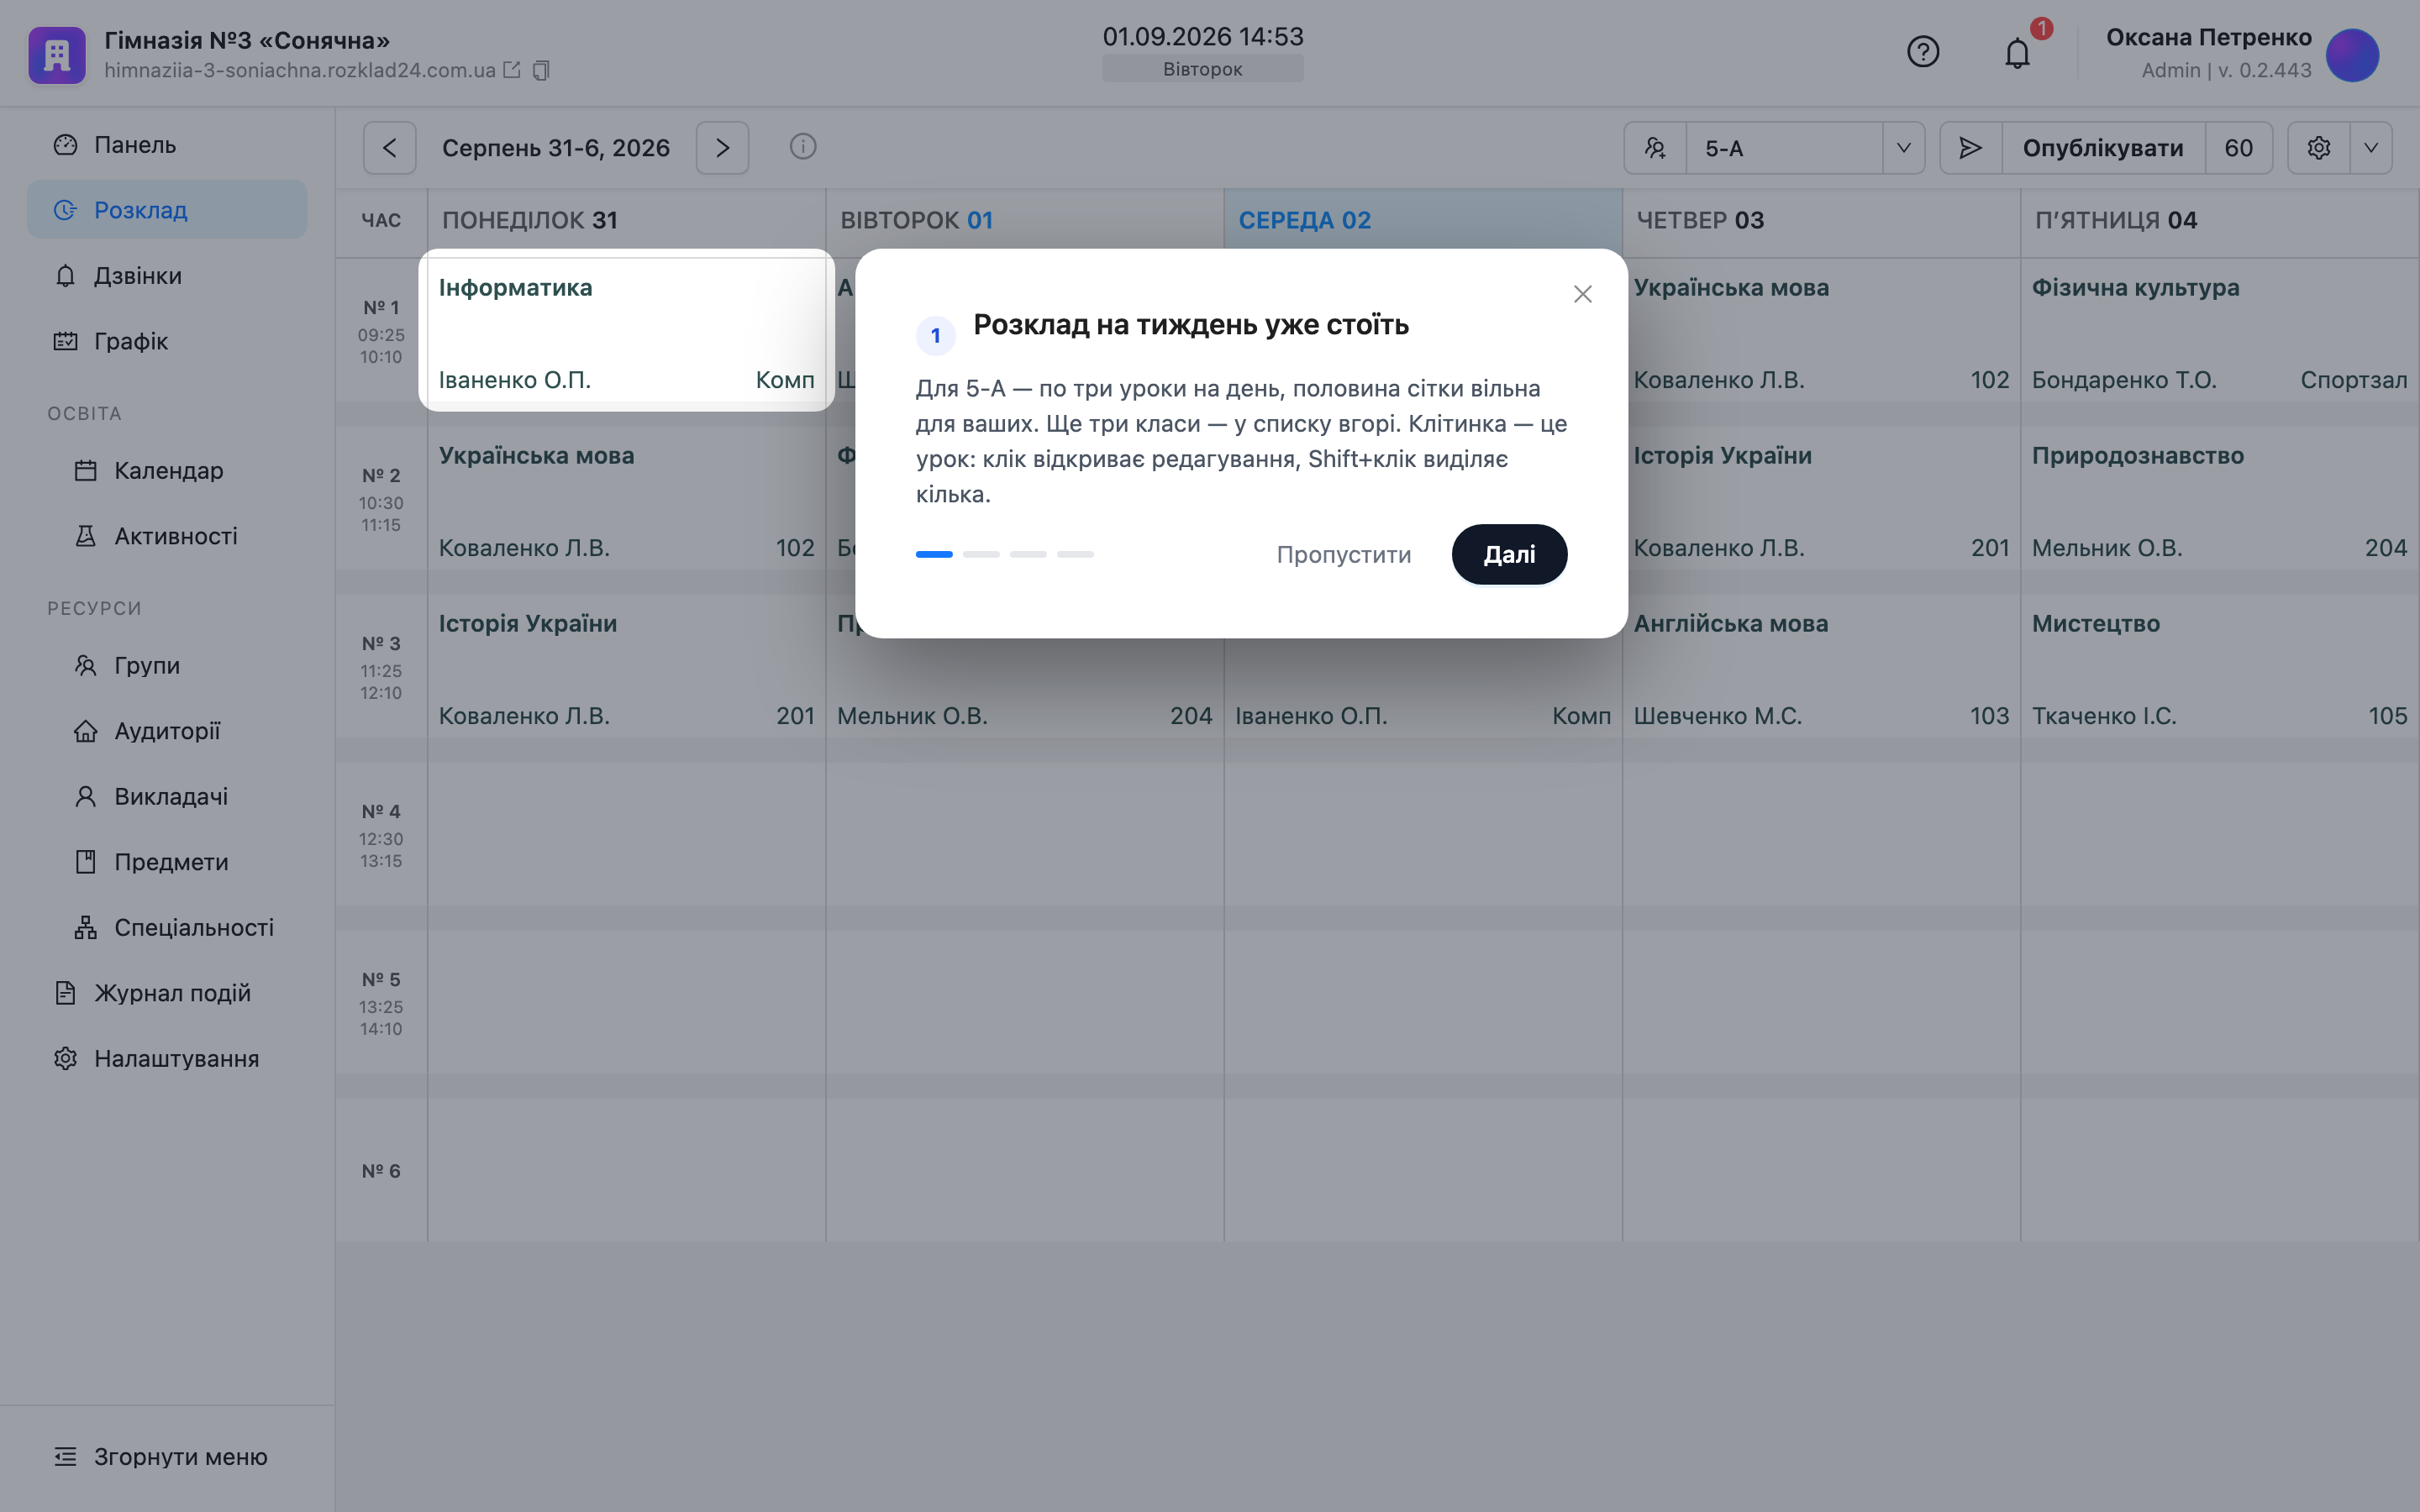Open schedule settings gear icon in toolbar

point(2318,148)
